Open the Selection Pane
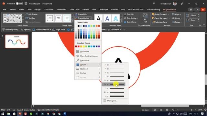The image size is (207, 116). tap(159, 22)
